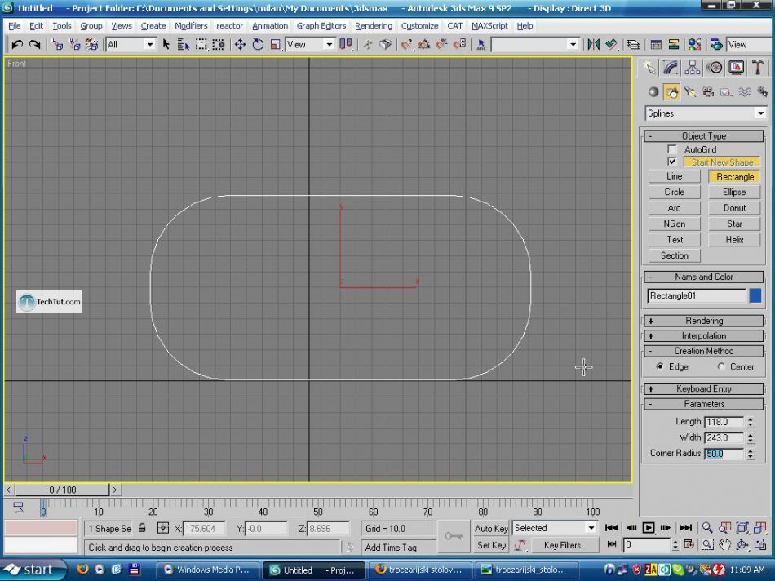
Task: Collapse the Parameters rollout
Action: [x=704, y=404]
